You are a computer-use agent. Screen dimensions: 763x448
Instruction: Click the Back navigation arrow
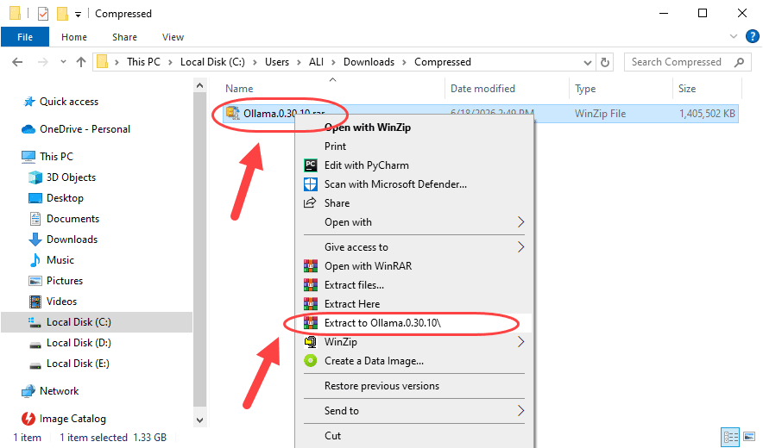pos(17,62)
